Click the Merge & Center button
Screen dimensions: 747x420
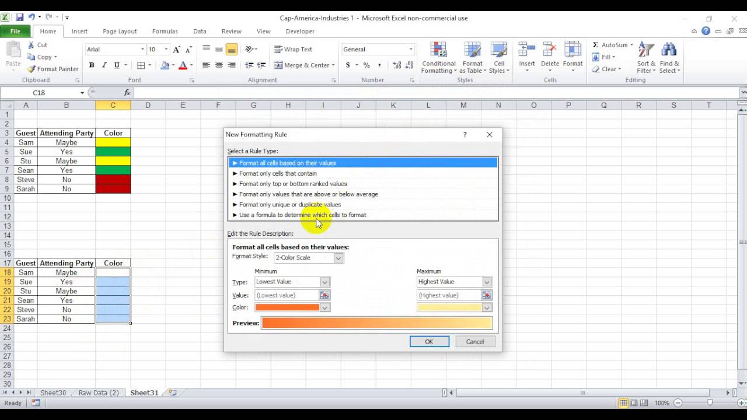304,65
